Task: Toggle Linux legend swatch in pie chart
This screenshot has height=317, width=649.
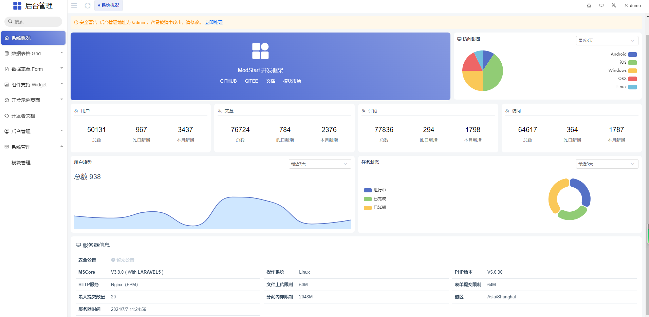Action: 632,87
